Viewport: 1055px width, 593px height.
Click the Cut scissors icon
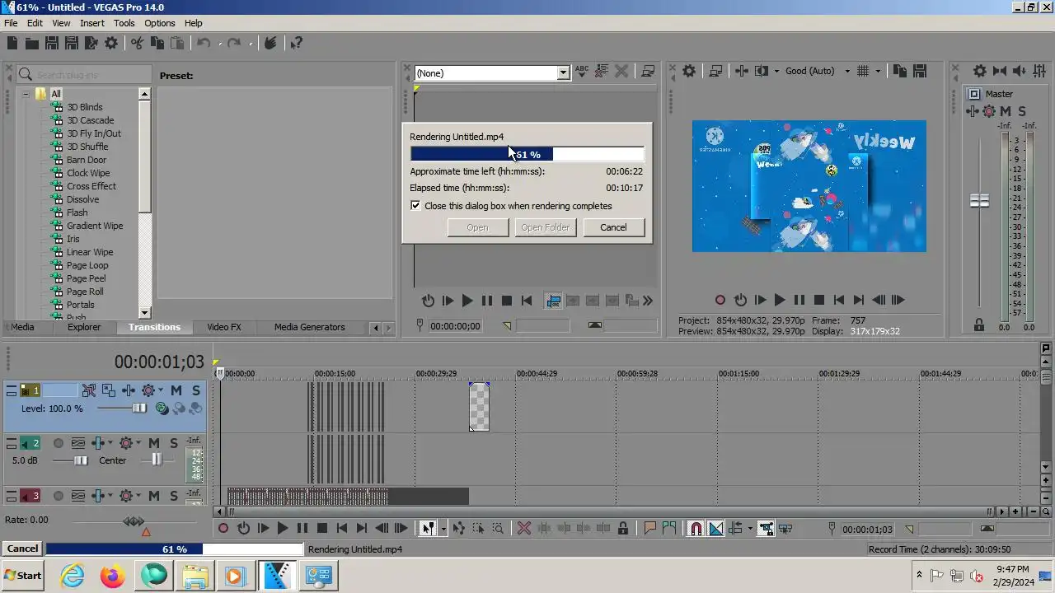tap(137, 44)
